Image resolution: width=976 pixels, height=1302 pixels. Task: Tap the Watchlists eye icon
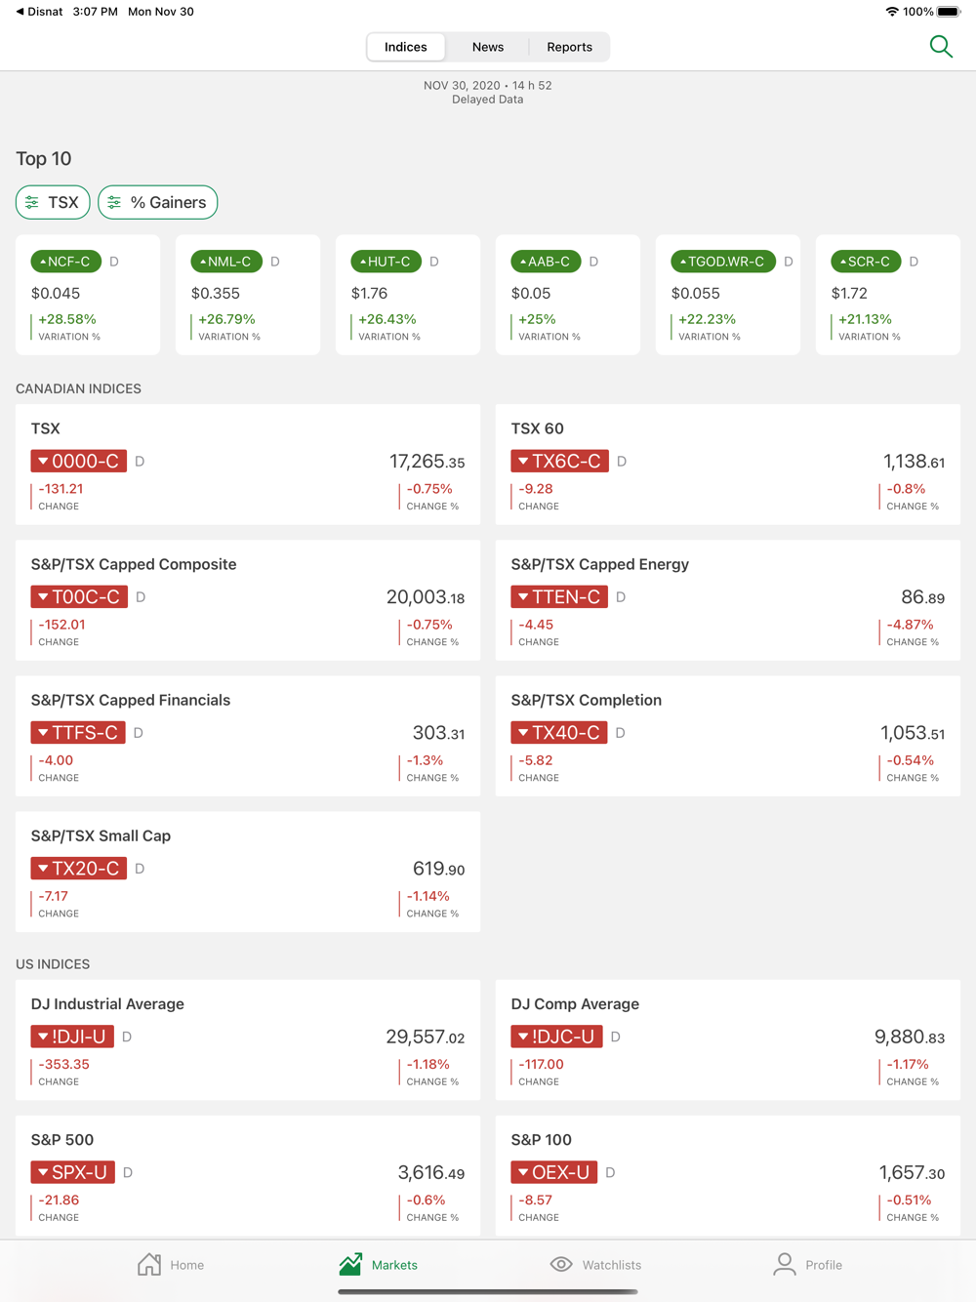561,1264
